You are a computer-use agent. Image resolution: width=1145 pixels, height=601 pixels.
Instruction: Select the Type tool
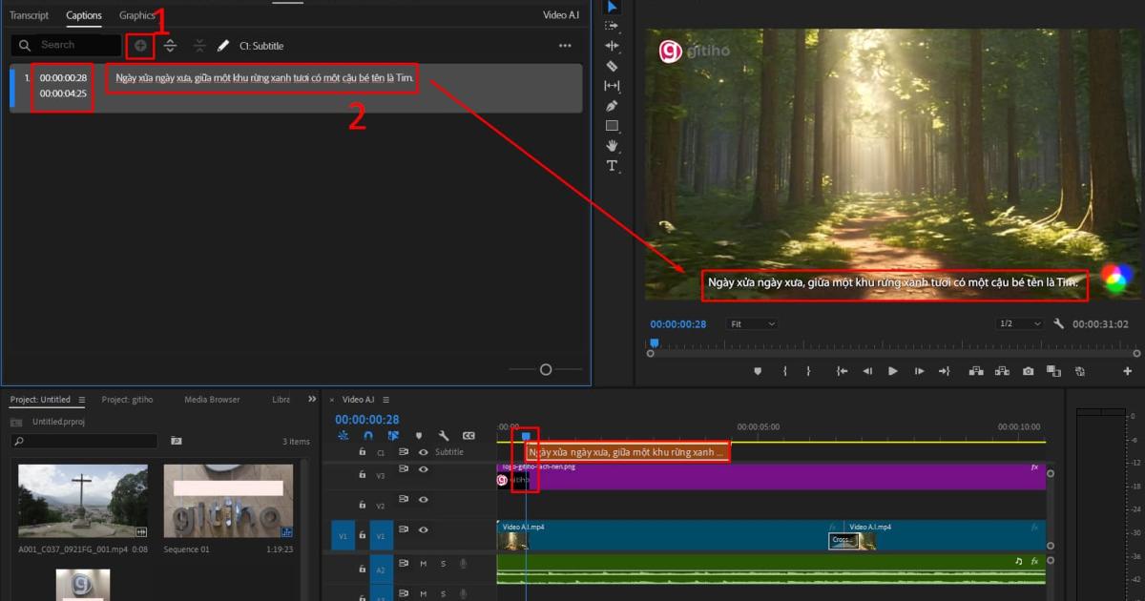[611, 166]
